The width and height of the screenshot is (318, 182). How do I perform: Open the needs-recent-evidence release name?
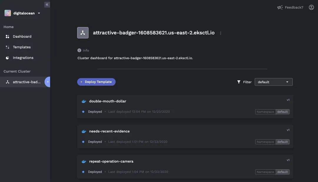(109, 131)
